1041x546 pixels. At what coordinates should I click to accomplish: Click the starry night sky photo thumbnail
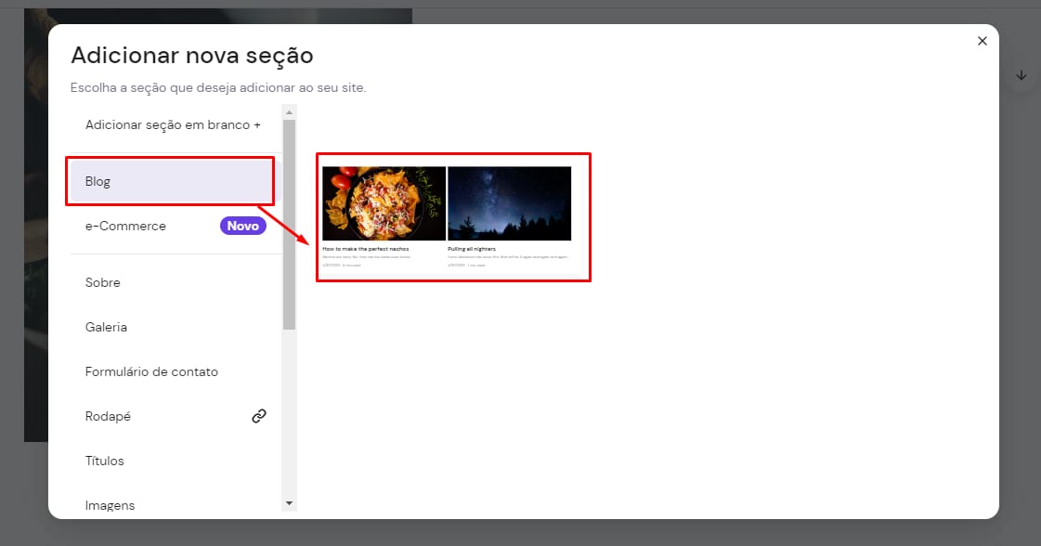pos(509,203)
